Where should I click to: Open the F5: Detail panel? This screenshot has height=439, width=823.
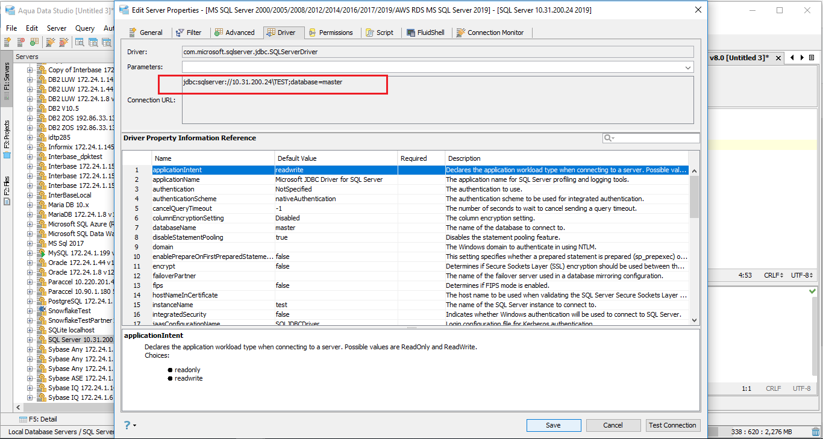click(38, 419)
